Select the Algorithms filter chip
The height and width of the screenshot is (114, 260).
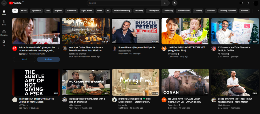(36, 11)
